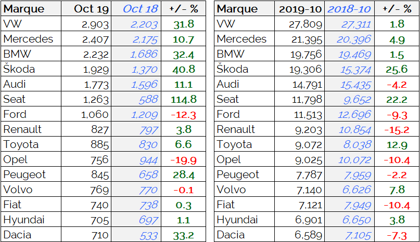Click the 2019-10 column header
The height and width of the screenshot is (242, 420).
point(299,8)
